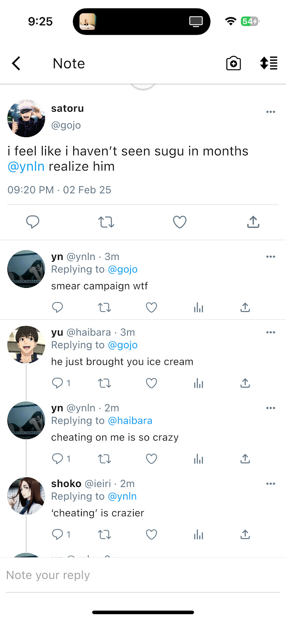Open more options on shoko's reply

click(270, 484)
